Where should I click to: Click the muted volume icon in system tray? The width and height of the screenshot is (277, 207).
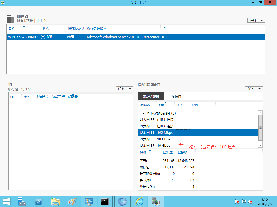coord(250,202)
